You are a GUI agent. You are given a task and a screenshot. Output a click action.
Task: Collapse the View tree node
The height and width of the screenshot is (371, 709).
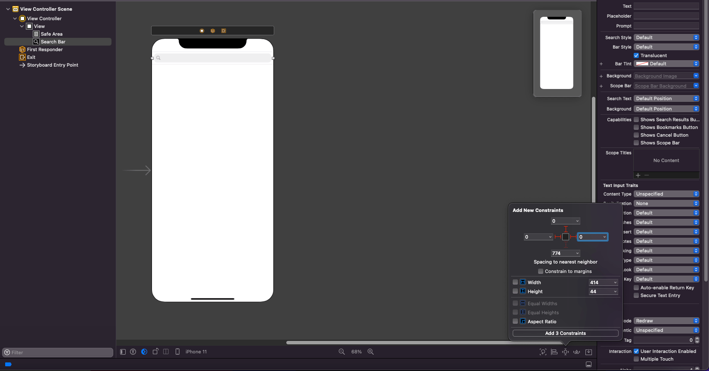(22, 26)
